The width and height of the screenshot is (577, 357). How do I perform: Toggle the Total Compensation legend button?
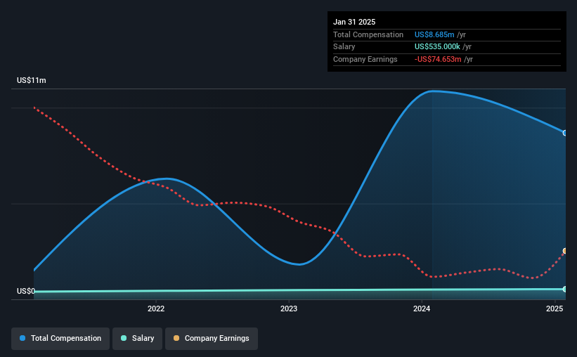60,338
